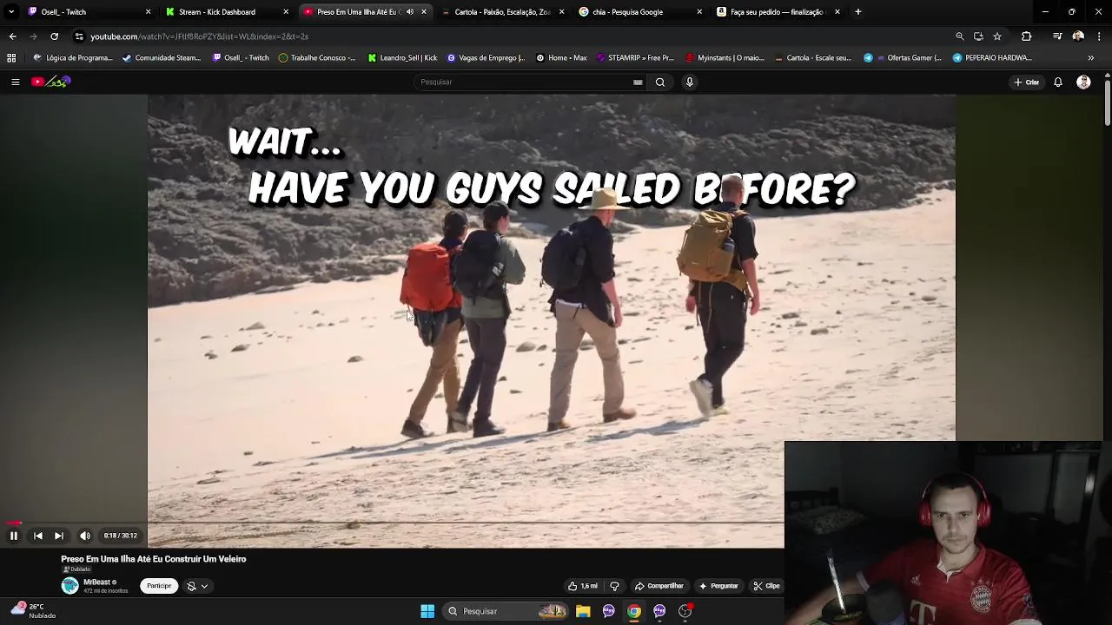The image size is (1112, 625).
Task: Open the 'Leandro_Sell | Kick' bookmark
Action: click(402, 58)
